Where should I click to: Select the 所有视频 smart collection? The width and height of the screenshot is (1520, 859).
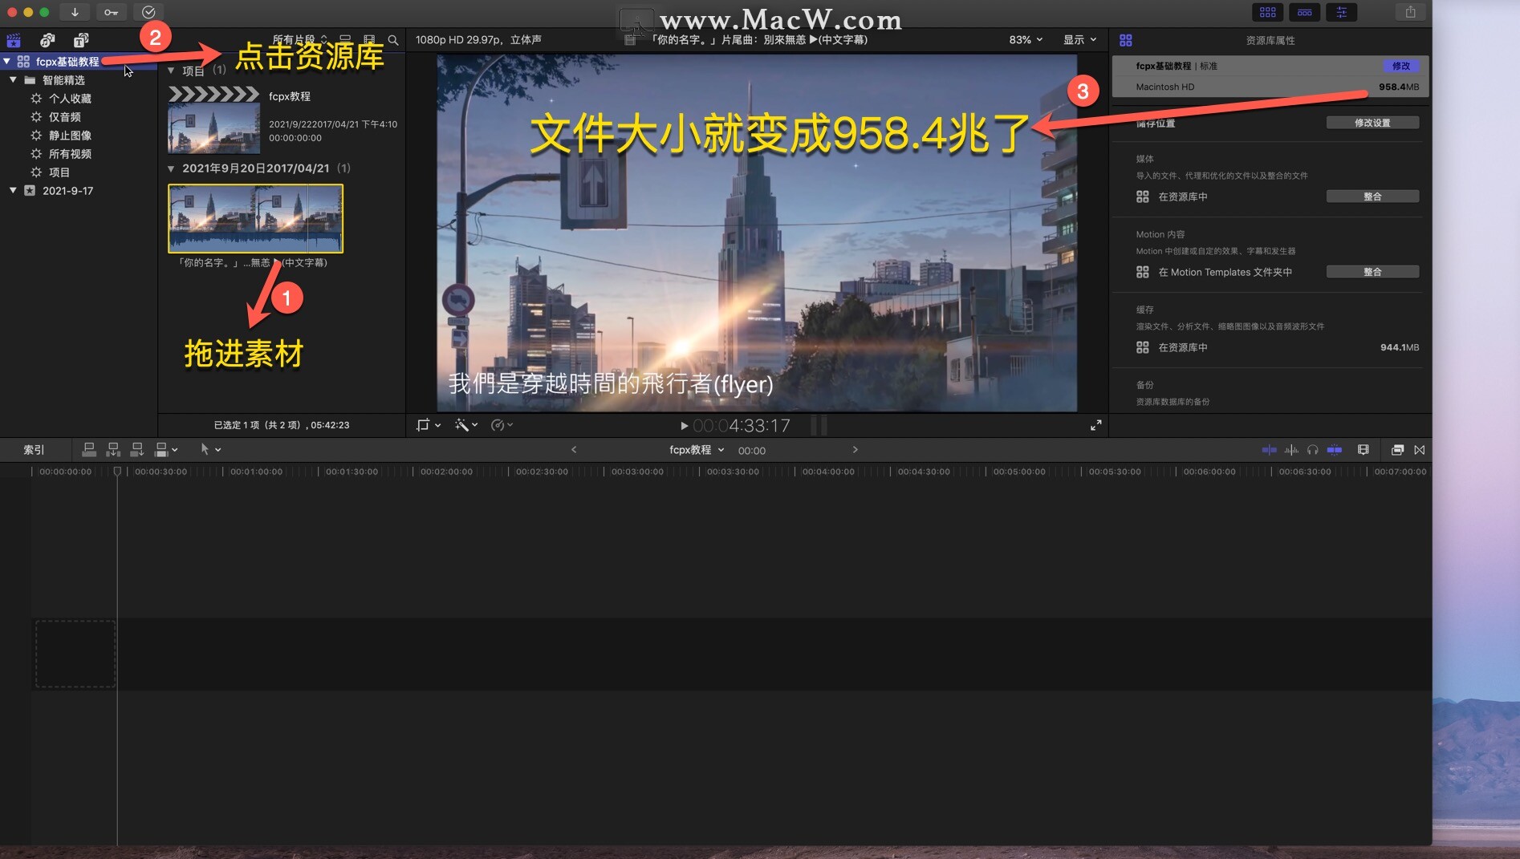click(x=70, y=154)
